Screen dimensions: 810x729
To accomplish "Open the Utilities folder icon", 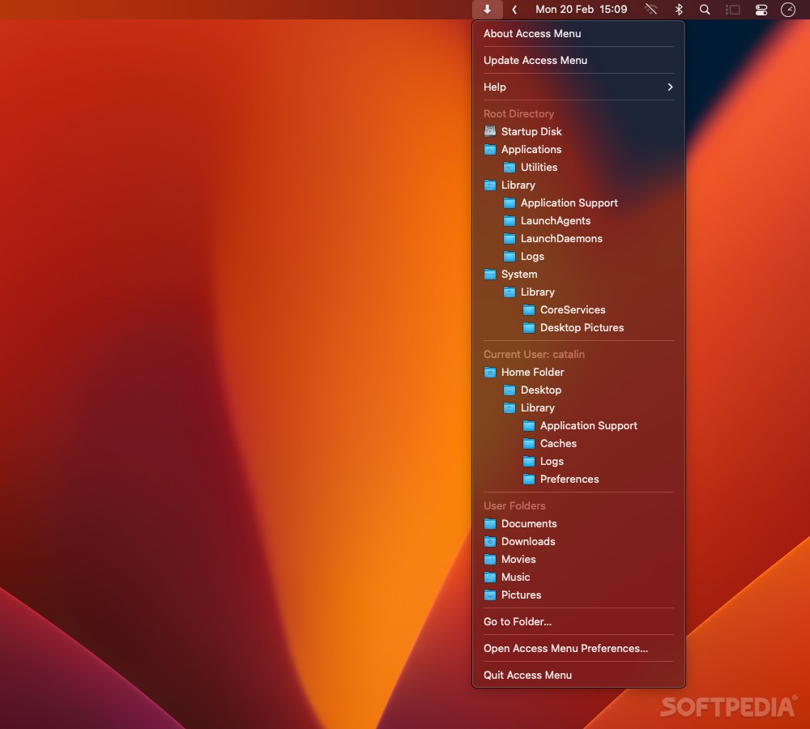I will click(509, 168).
